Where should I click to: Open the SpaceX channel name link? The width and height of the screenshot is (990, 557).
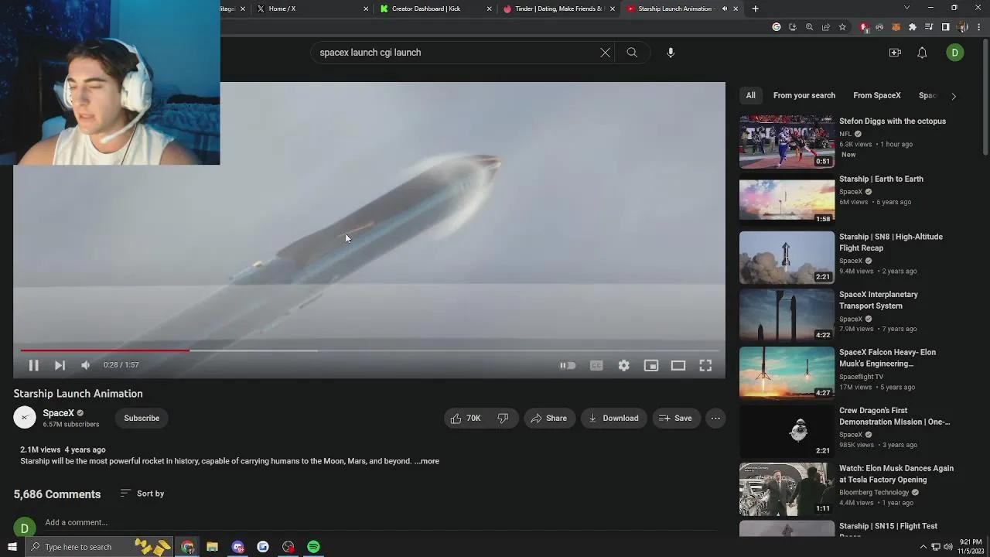[58, 413]
